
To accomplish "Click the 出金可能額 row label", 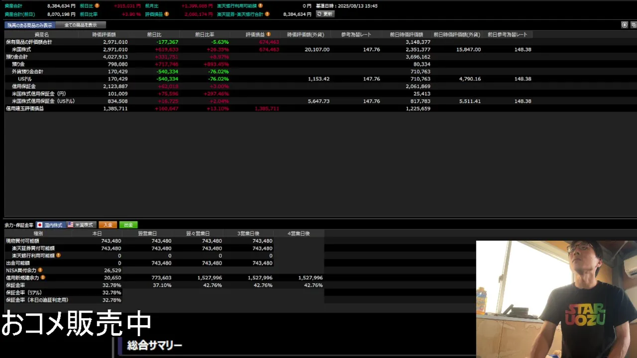I will [18, 263].
